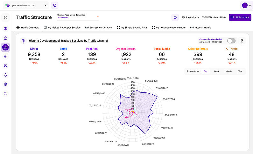
Task: Switch to By Visited Pages per Session tab
Action: [62, 28]
